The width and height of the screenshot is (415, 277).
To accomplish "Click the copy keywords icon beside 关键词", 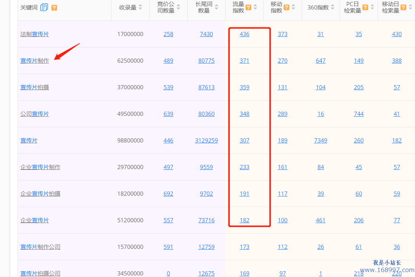I will point(44,7).
